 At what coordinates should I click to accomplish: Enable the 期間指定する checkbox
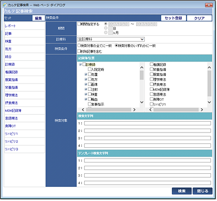click(x=79, y=24)
